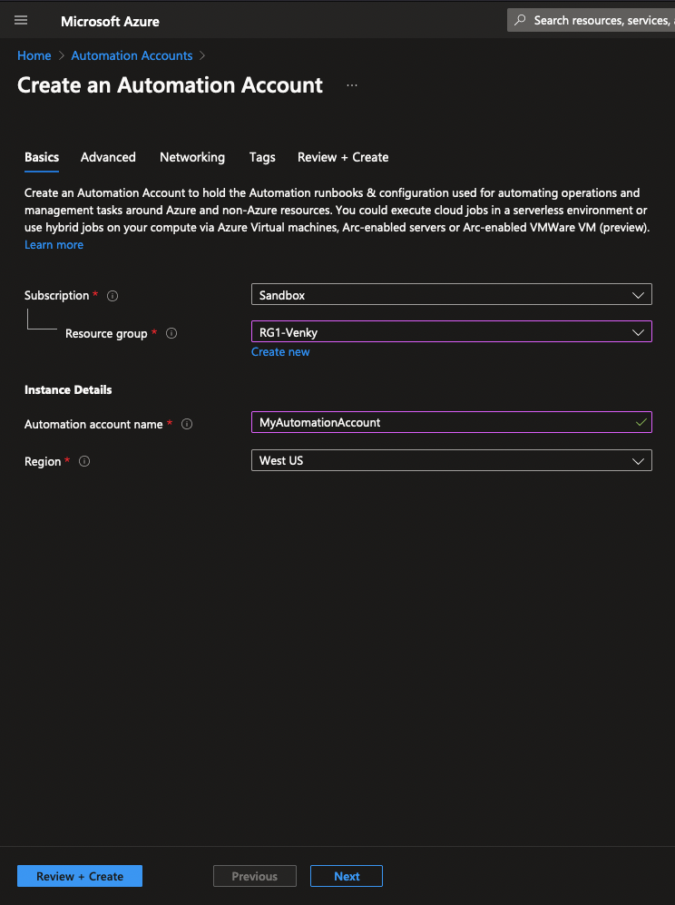Switch to the Networking tab

[x=192, y=157]
